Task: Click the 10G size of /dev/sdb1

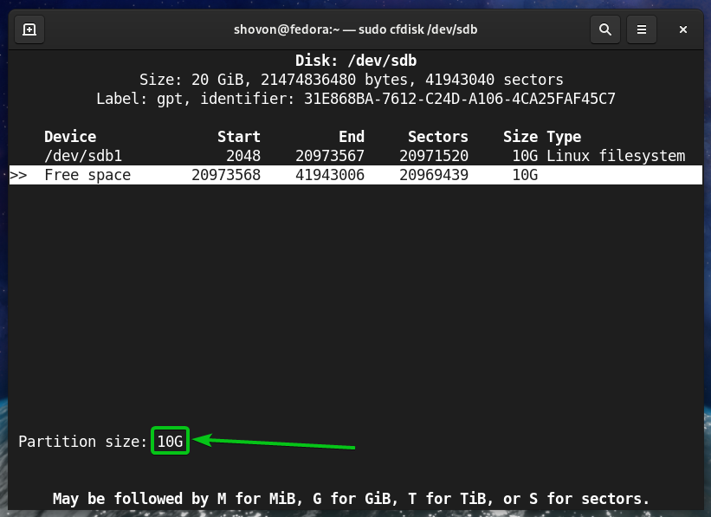Action: click(x=525, y=156)
